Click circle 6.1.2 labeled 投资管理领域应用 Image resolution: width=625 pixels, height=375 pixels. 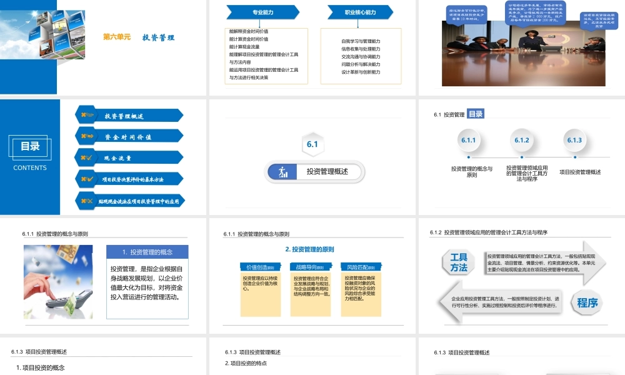[x=522, y=141]
